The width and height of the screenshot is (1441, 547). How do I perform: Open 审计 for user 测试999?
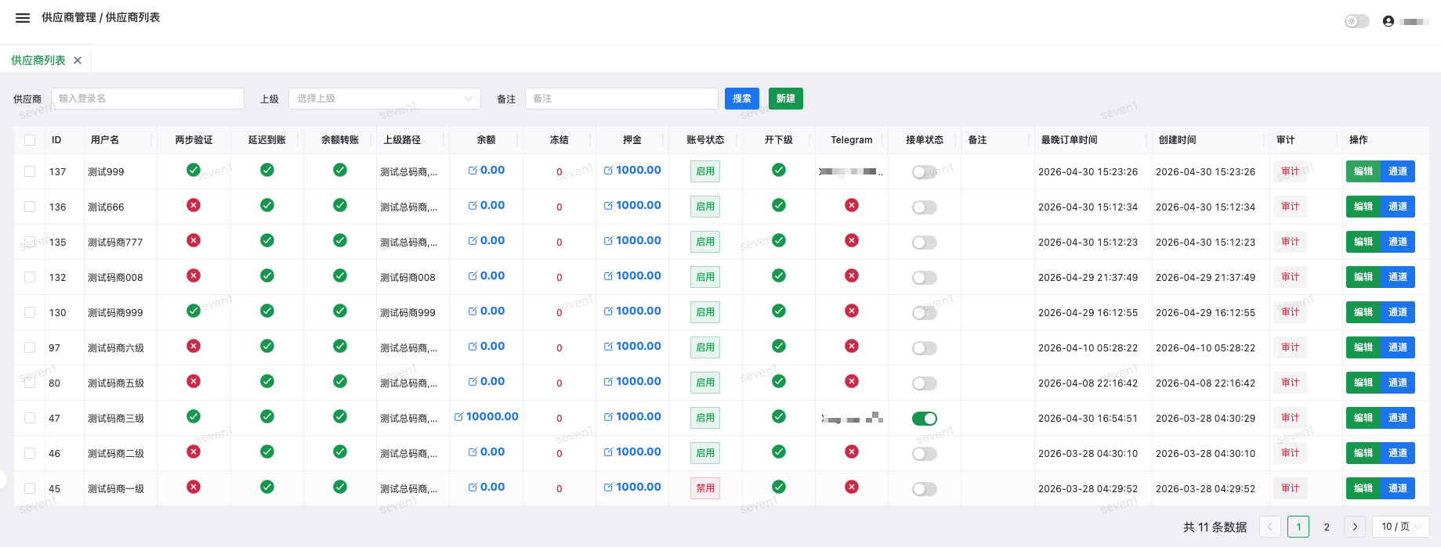click(1291, 171)
